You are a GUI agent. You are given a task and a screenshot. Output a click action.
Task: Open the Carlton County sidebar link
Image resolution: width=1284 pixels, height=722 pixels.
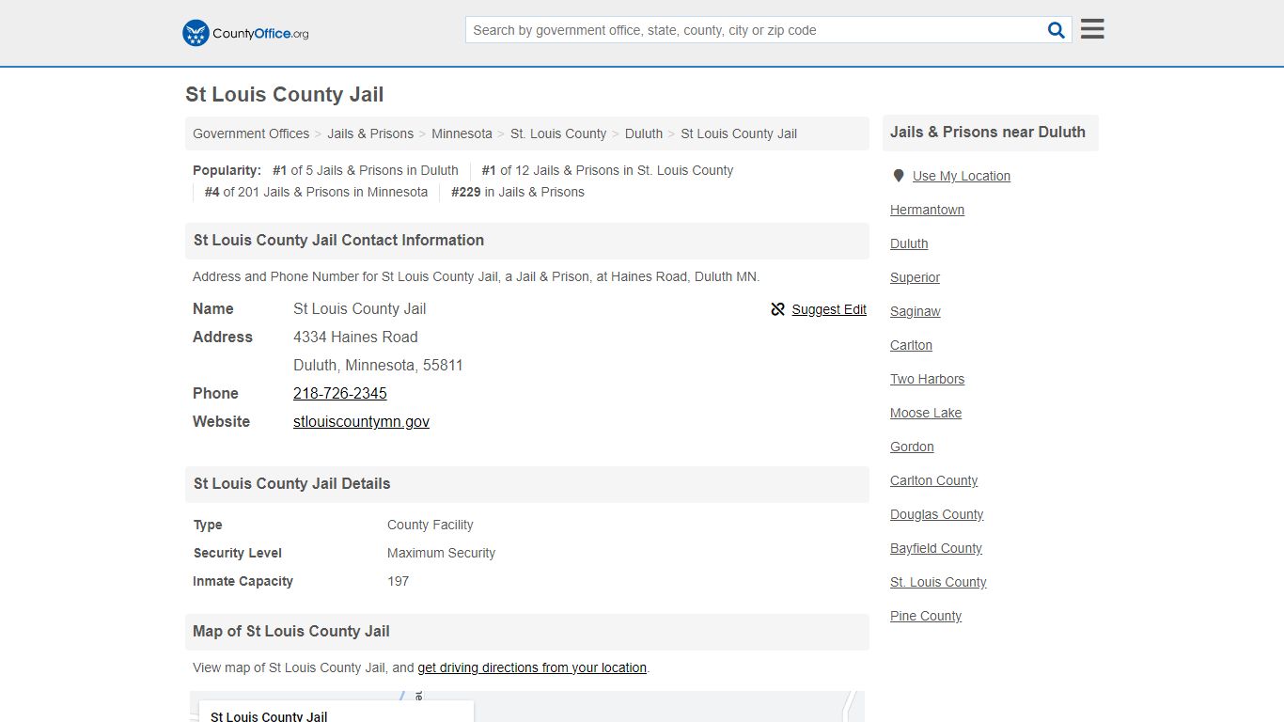coord(933,480)
